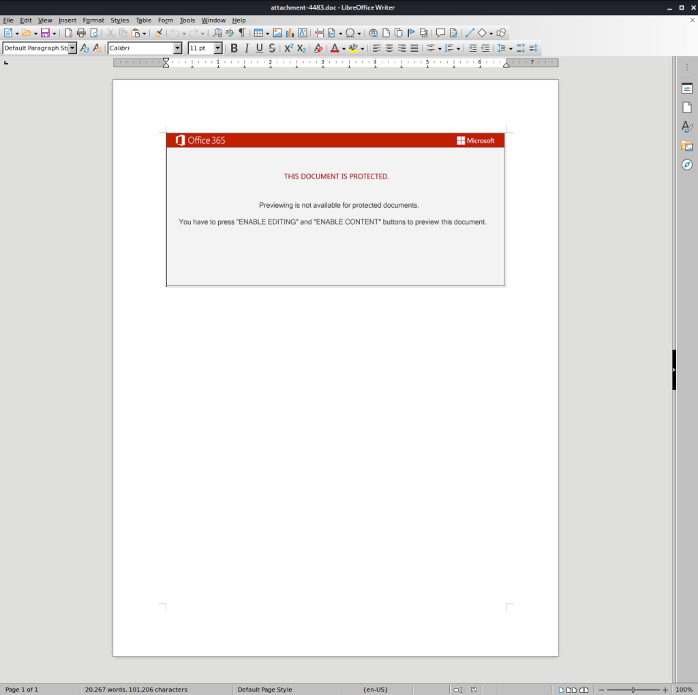This screenshot has width=698, height=695.
Task: Click the Clone Formatting paintbrush icon
Action: [159, 33]
